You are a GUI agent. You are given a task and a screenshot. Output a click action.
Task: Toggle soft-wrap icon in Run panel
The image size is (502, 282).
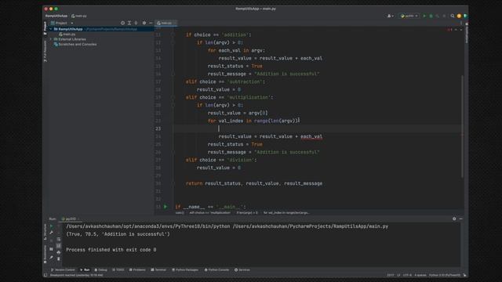pos(59,239)
